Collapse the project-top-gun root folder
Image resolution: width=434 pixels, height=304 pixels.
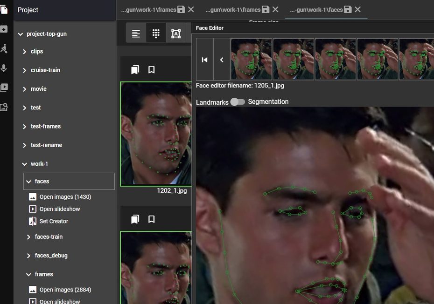[20, 34]
